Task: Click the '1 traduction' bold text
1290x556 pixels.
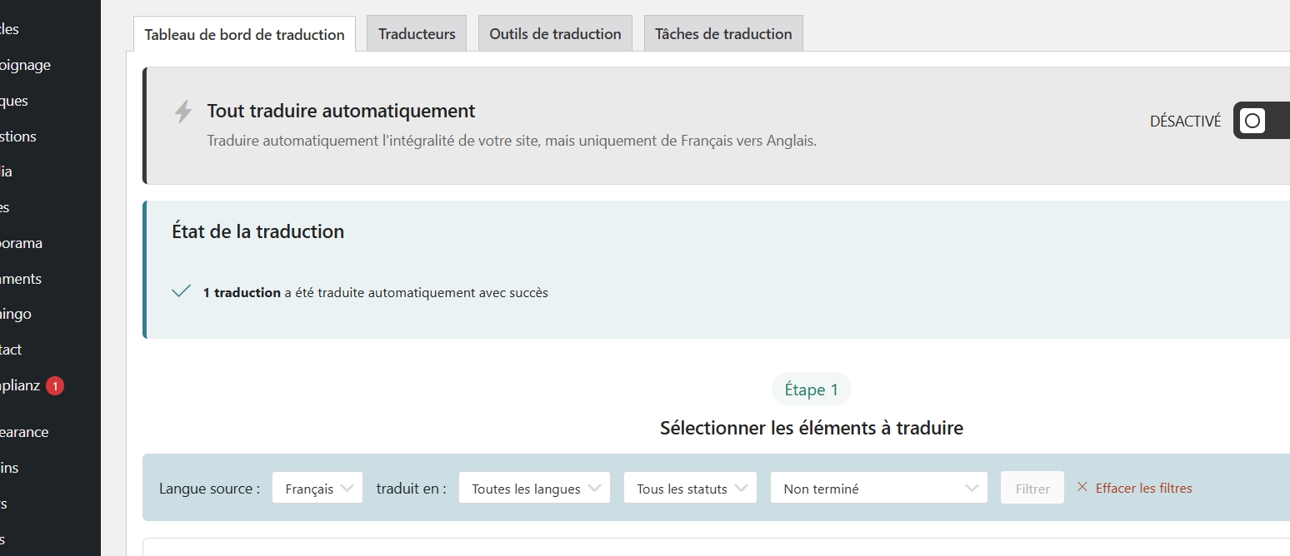Action: (242, 292)
